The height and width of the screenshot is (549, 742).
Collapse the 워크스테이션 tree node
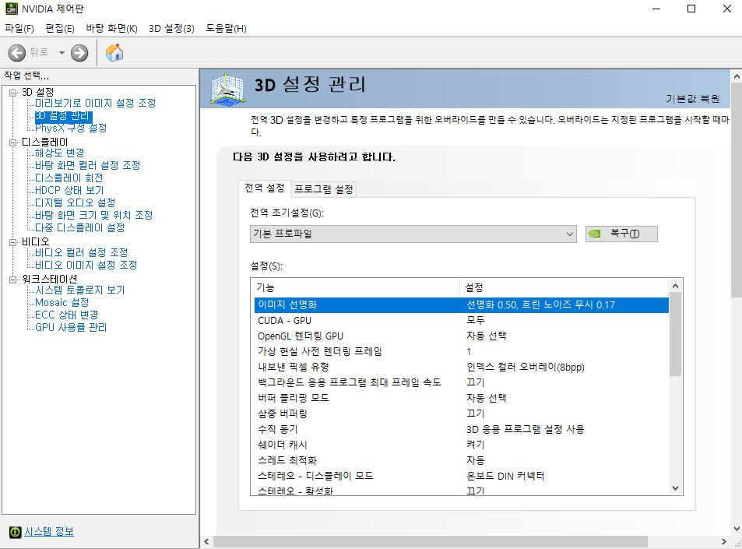click(12, 280)
